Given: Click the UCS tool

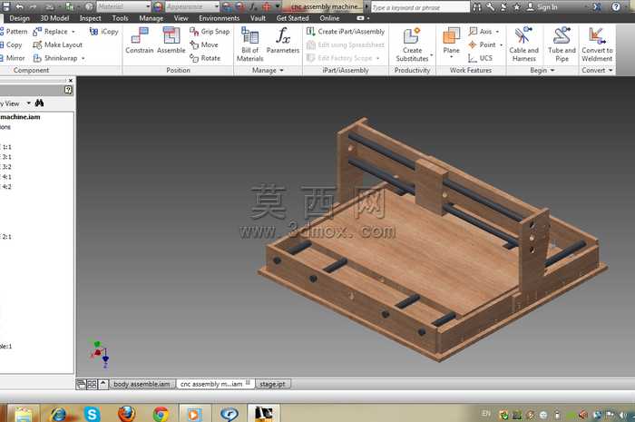Looking at the screenshot, I should click(x=480, y=58).
